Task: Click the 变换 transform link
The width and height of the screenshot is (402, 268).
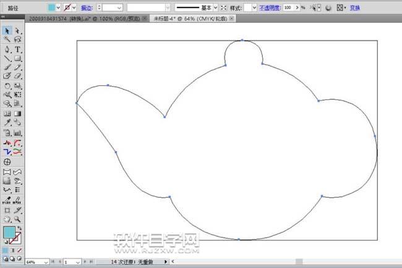Action: point(355,8)
